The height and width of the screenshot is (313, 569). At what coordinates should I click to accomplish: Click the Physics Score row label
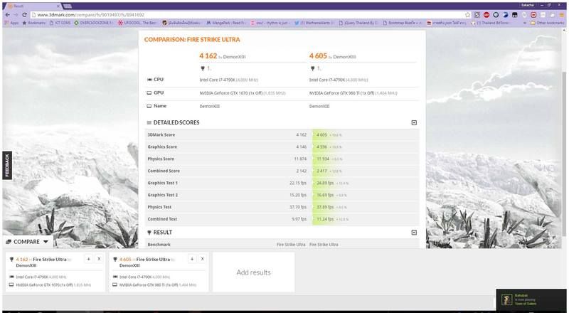161,159
